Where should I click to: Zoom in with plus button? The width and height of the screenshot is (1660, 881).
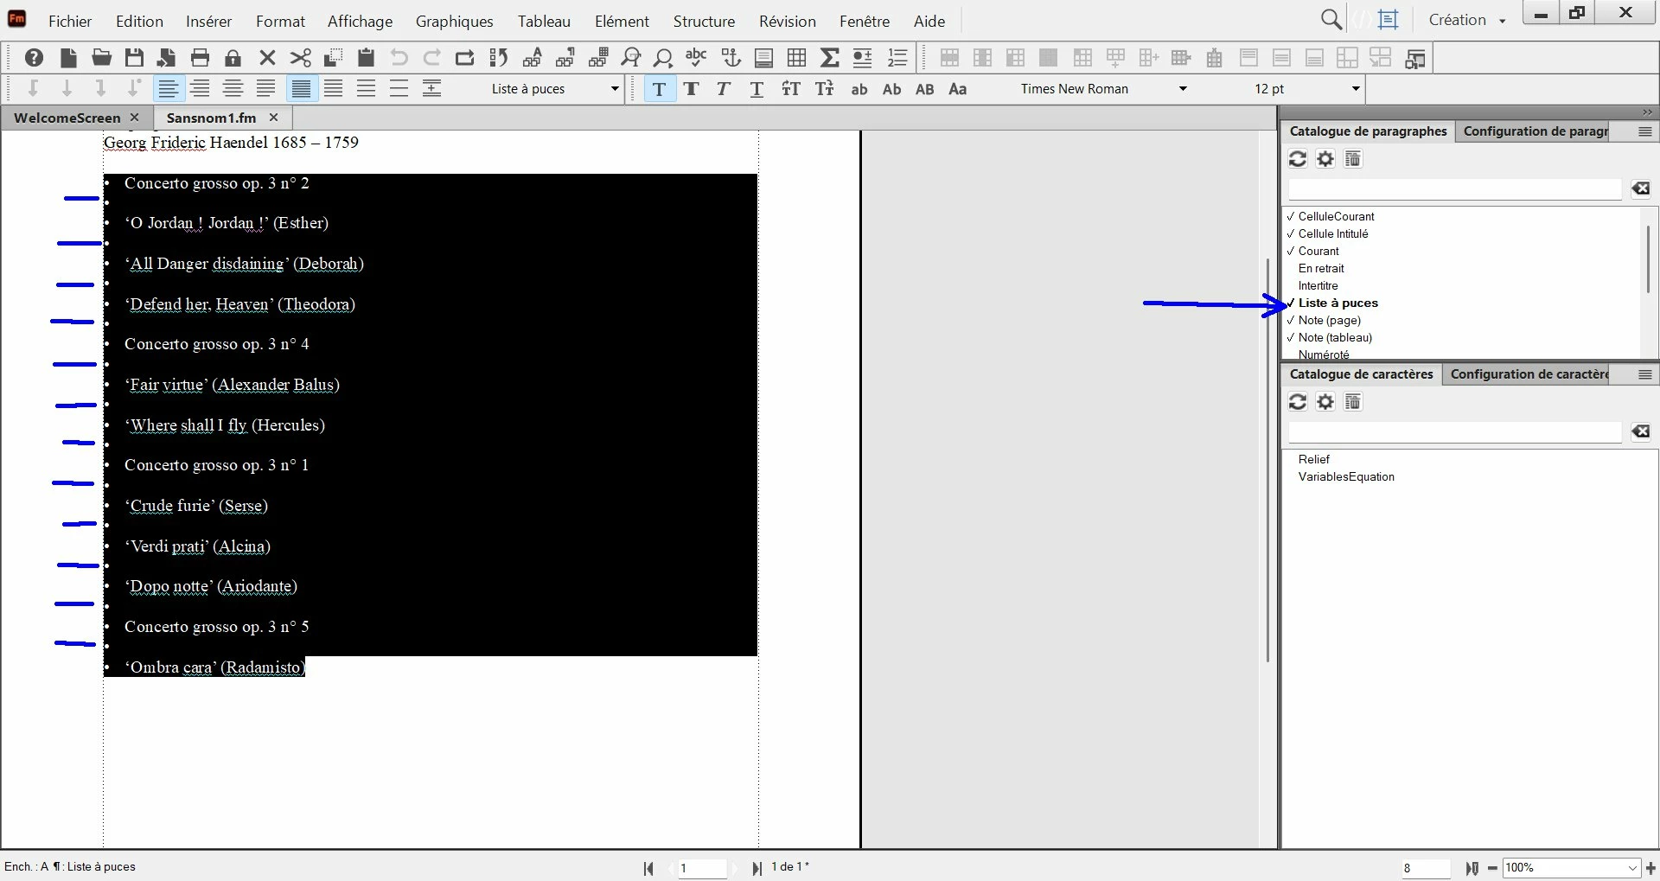coord(1650,867)
